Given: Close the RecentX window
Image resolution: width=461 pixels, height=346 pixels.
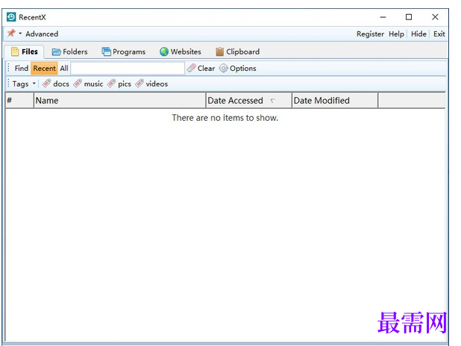Looking at the screenshot, I should pos(435,17).
